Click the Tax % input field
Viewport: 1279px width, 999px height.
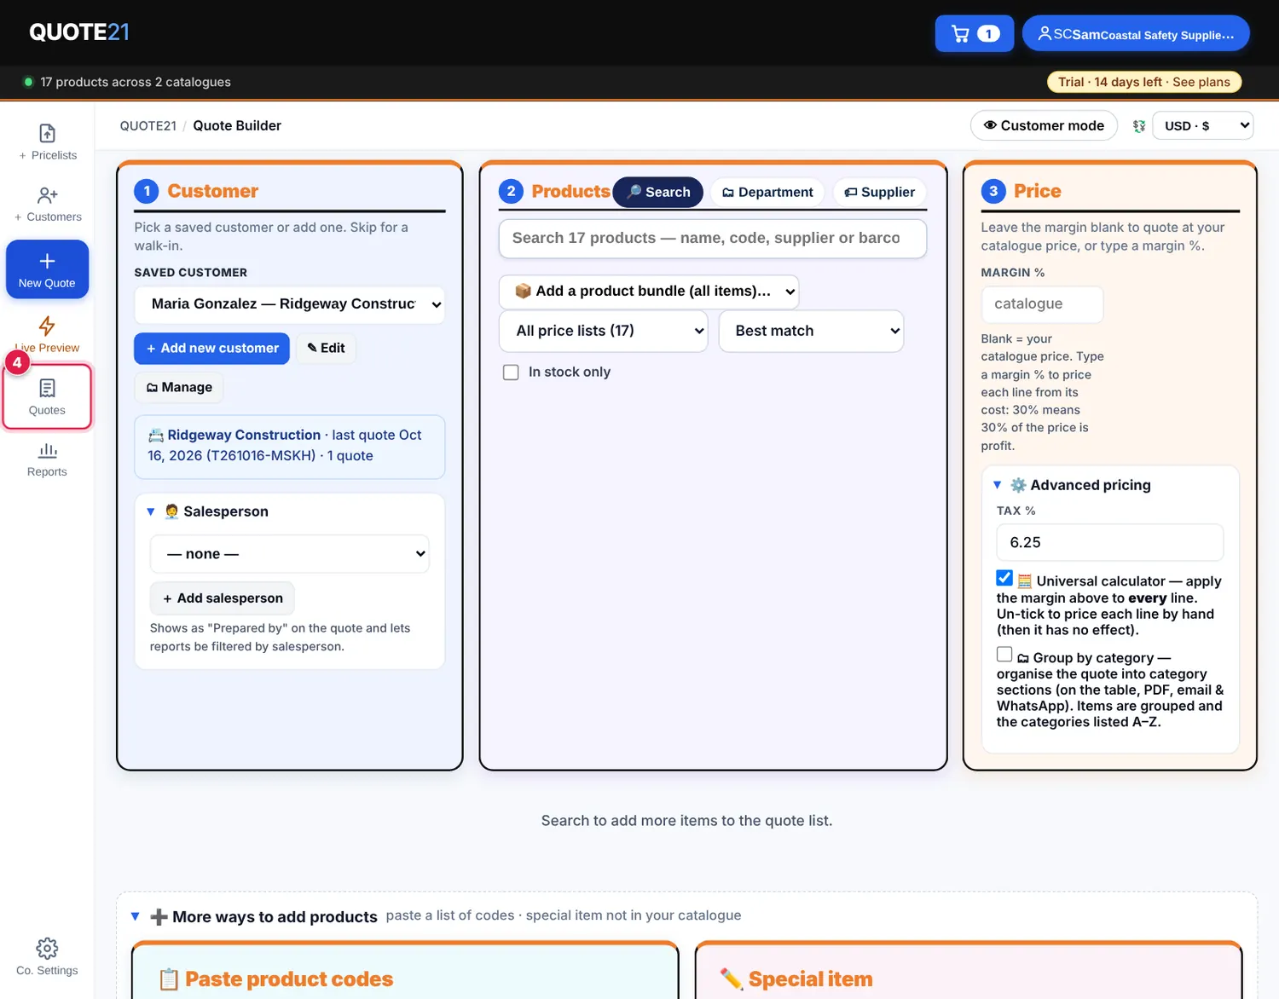1109,543
